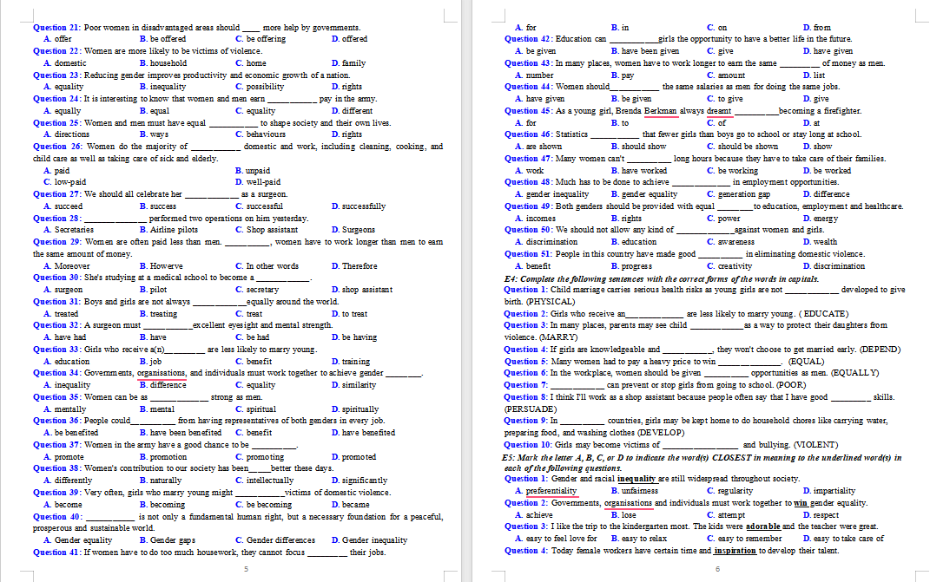Select "D. shop assistant" under Question 30
This screenshot has height=582, width=930.
point(361,290)
